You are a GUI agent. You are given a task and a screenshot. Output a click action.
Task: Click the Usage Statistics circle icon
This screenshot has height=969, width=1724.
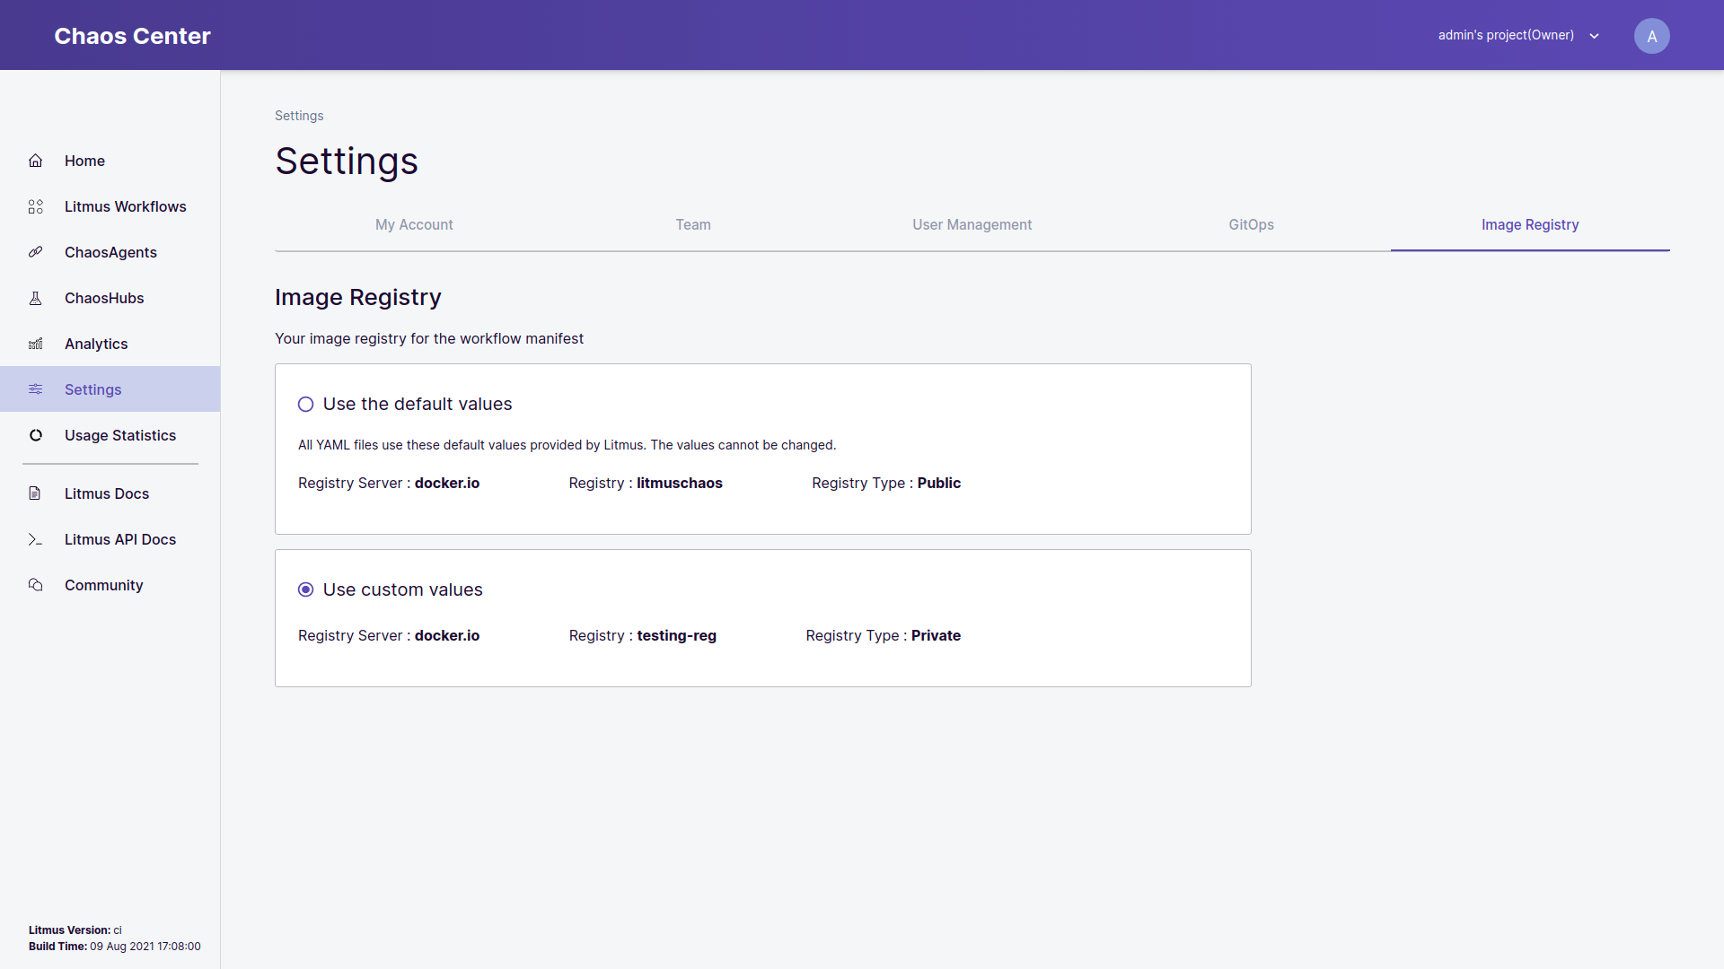(x=36, y=435)
